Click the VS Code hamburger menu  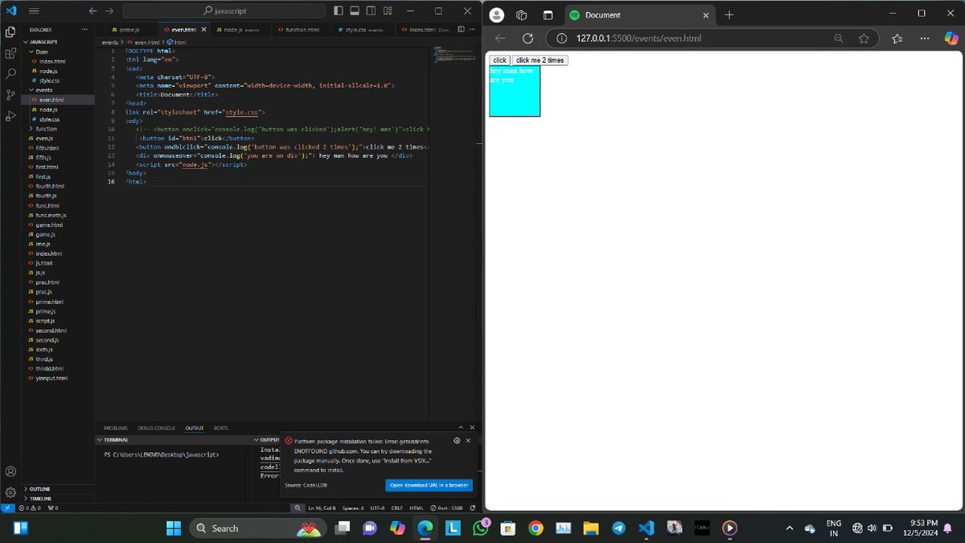(x=34, y=11)
